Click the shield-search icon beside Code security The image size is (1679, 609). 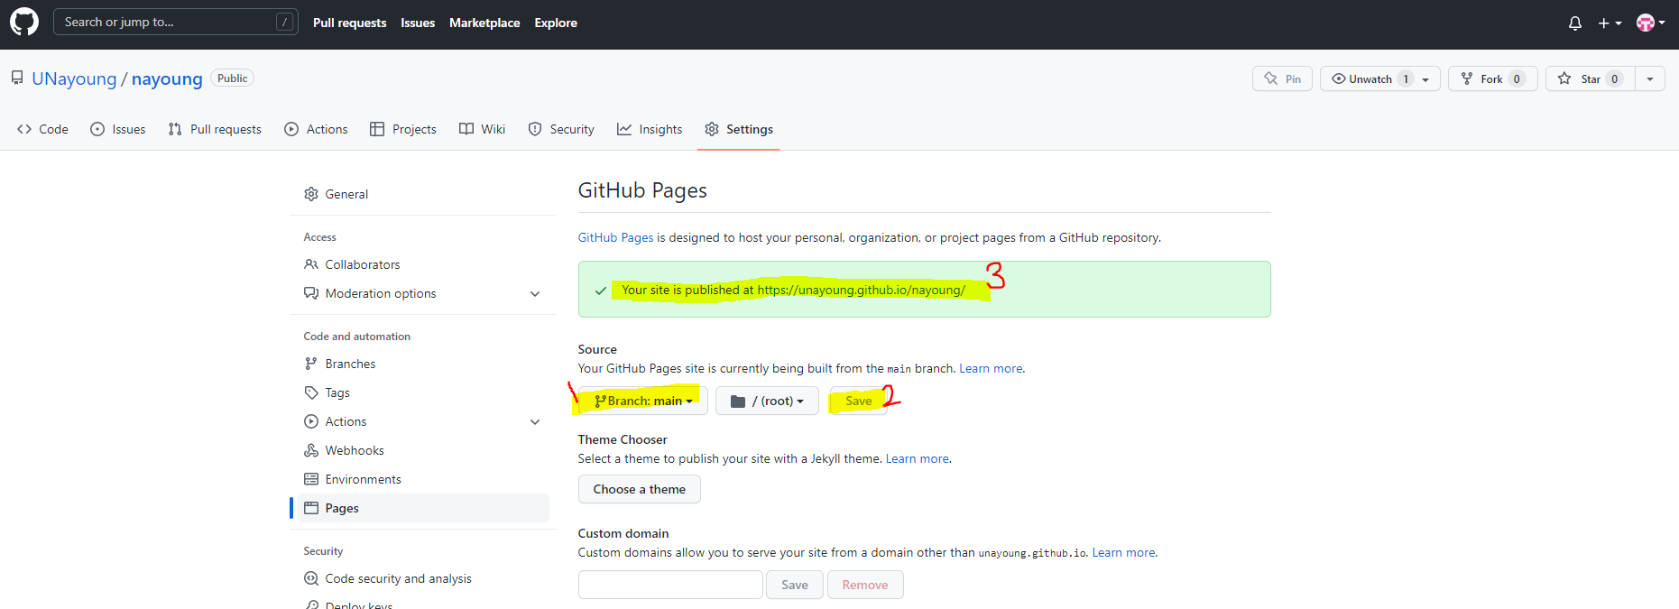[311, 578]
